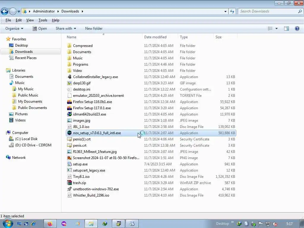Click the Forward navigation arrow button
Viewport: 304px width, 228px height.
pyautogui.click(x=13, y=12)
